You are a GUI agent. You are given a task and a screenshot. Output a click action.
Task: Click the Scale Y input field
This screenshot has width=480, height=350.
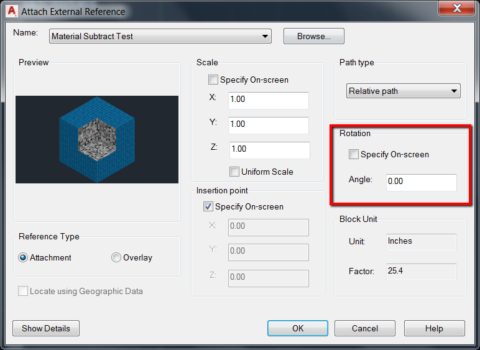[268, 124]
